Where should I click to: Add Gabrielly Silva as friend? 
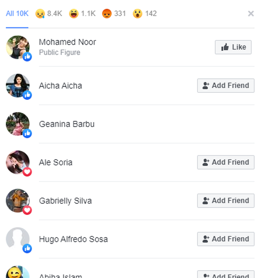click(226, 200)
